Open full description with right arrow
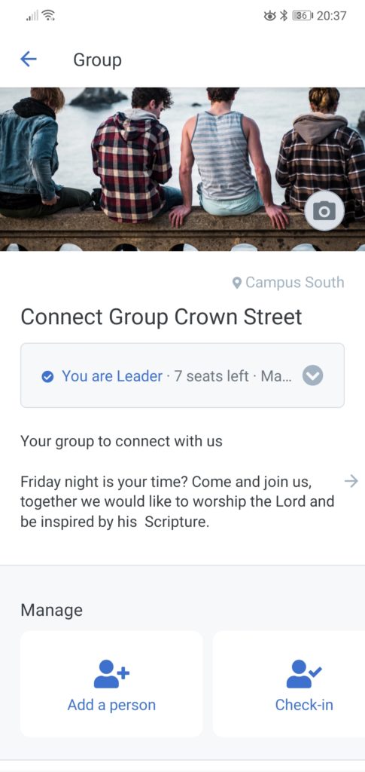This screenshot has width=365, height=772. (x=351, y=481)
